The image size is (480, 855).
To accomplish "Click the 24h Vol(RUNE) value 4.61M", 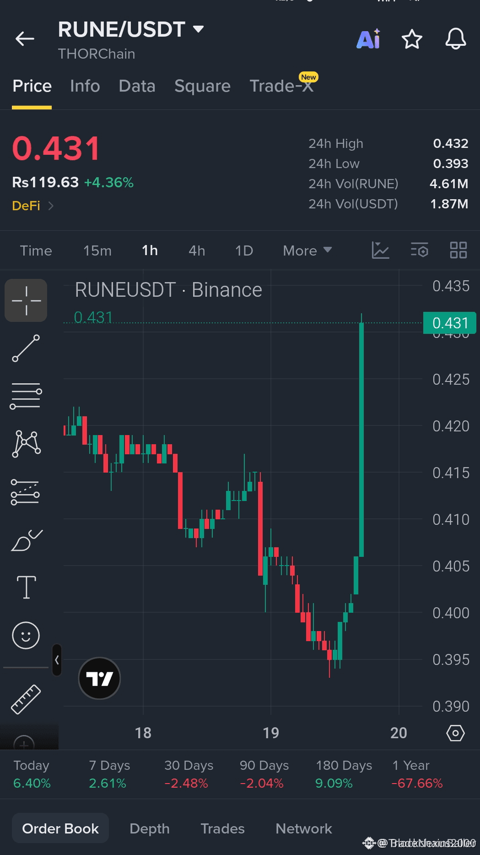I will coord(449,184).
